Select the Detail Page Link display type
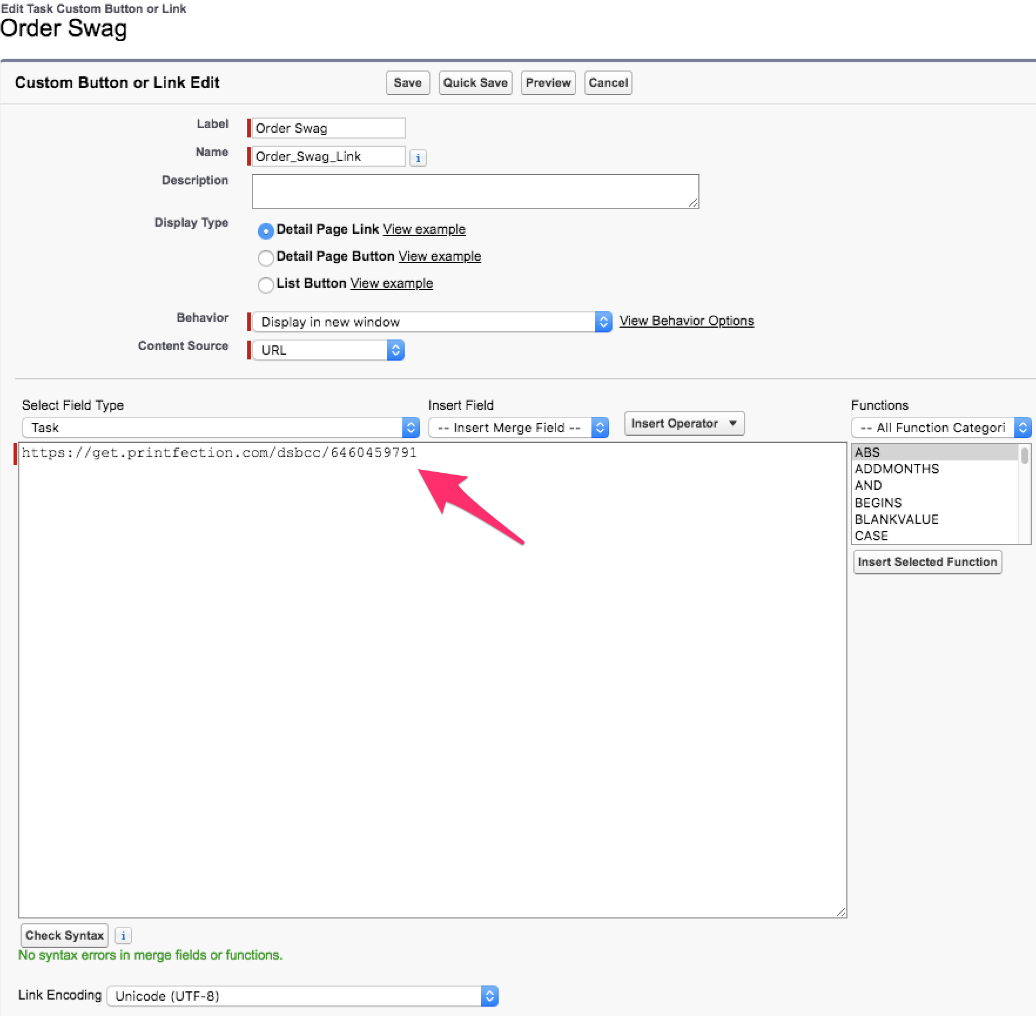This screenshot has width=1036, height=1016. 265,231
